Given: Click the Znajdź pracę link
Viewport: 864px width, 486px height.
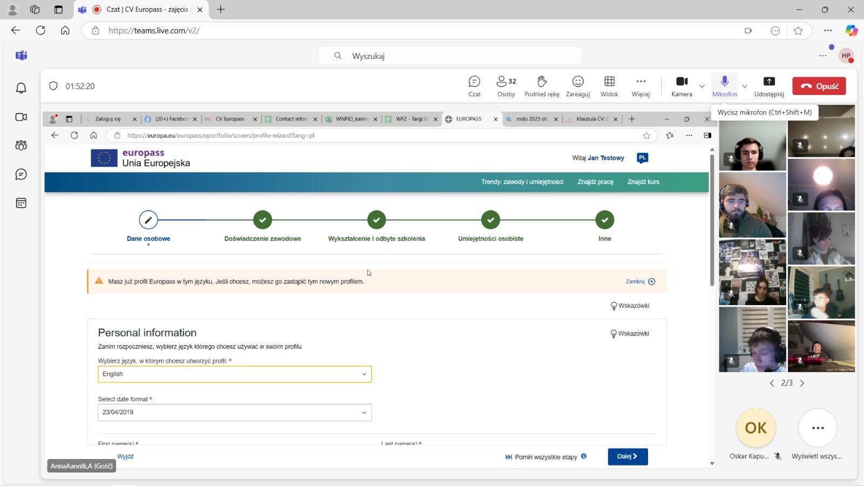Looking at the screenshot, I should tap(595, 182).
